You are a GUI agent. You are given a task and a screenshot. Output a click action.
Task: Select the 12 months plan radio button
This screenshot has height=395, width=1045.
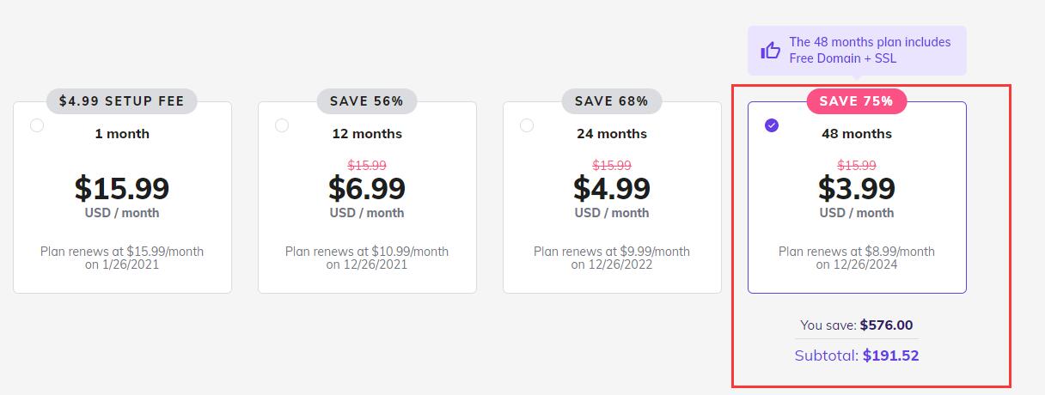[x=282, y=125]
